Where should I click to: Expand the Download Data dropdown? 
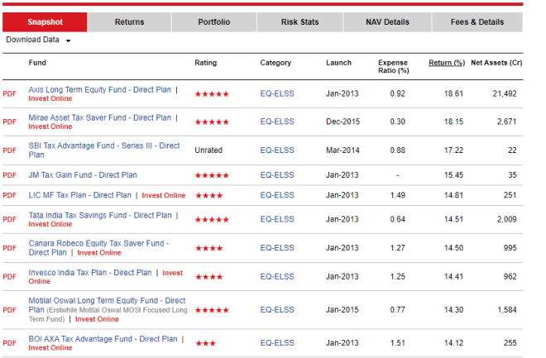[38, 40]
